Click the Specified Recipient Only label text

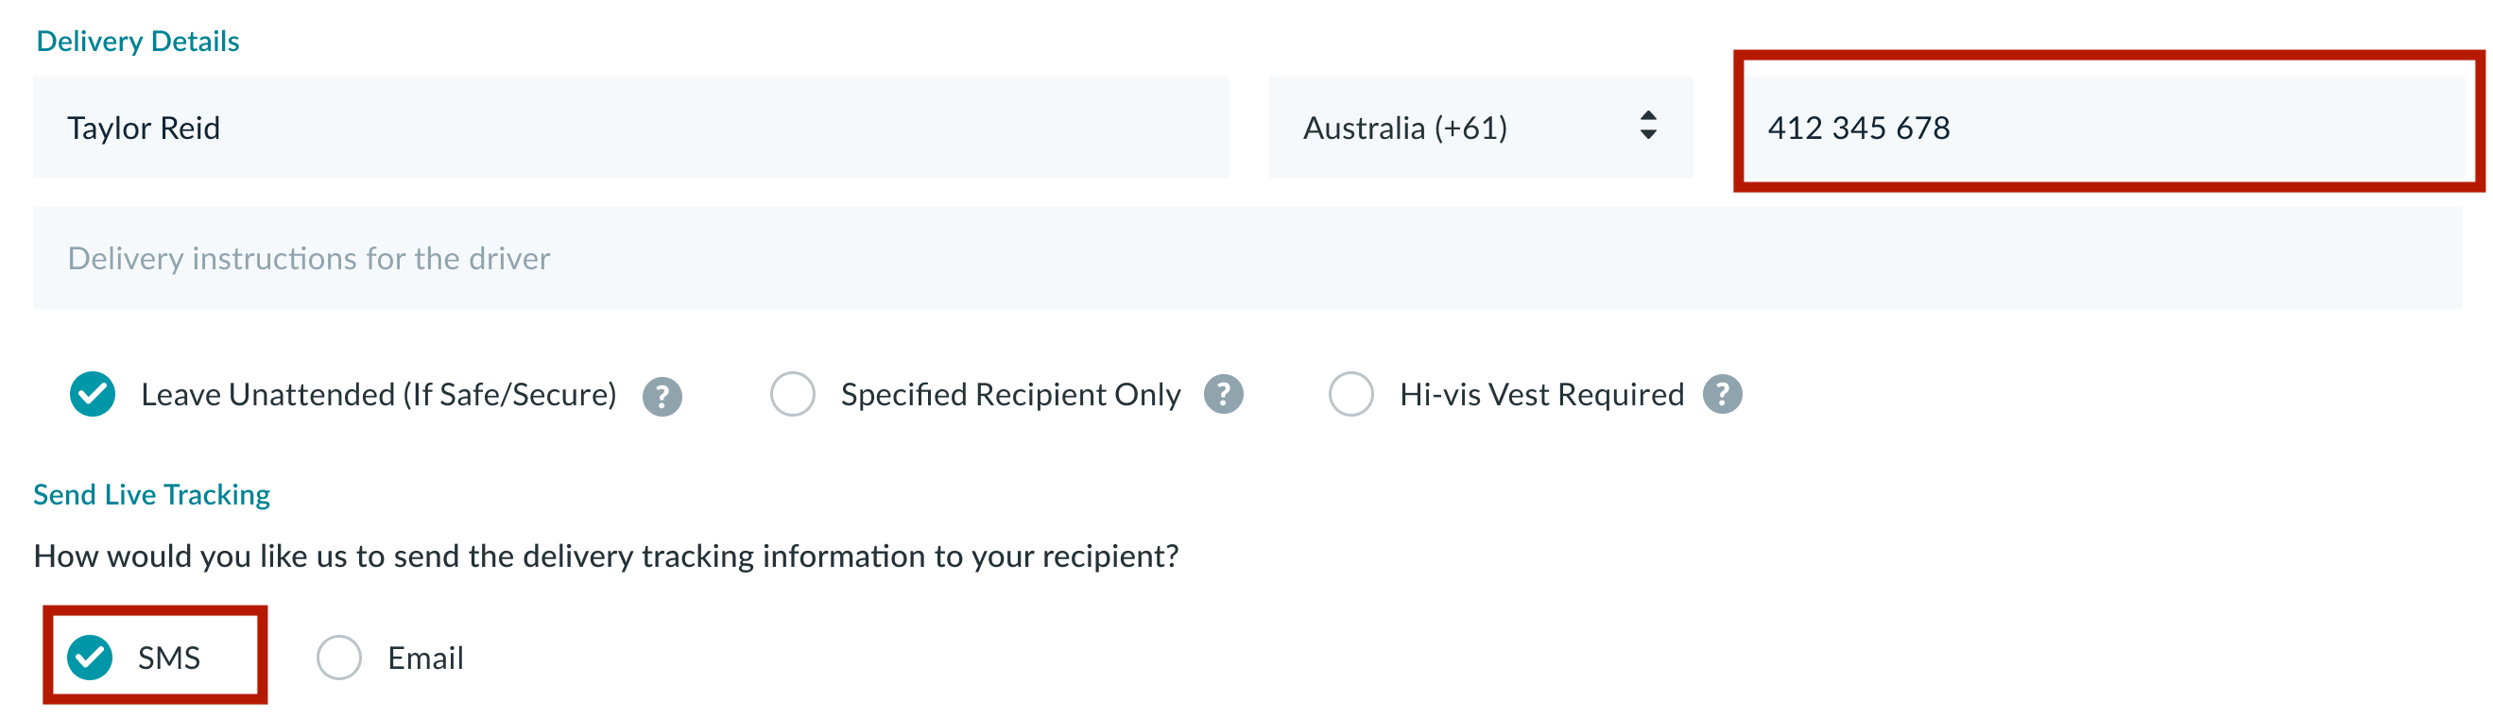point(1010,395)
